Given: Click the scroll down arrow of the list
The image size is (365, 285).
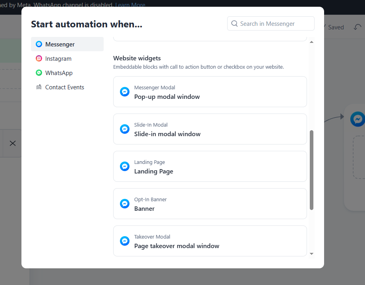Looking at the screenshot, I should pyautogui.click(x=311, y=254).
